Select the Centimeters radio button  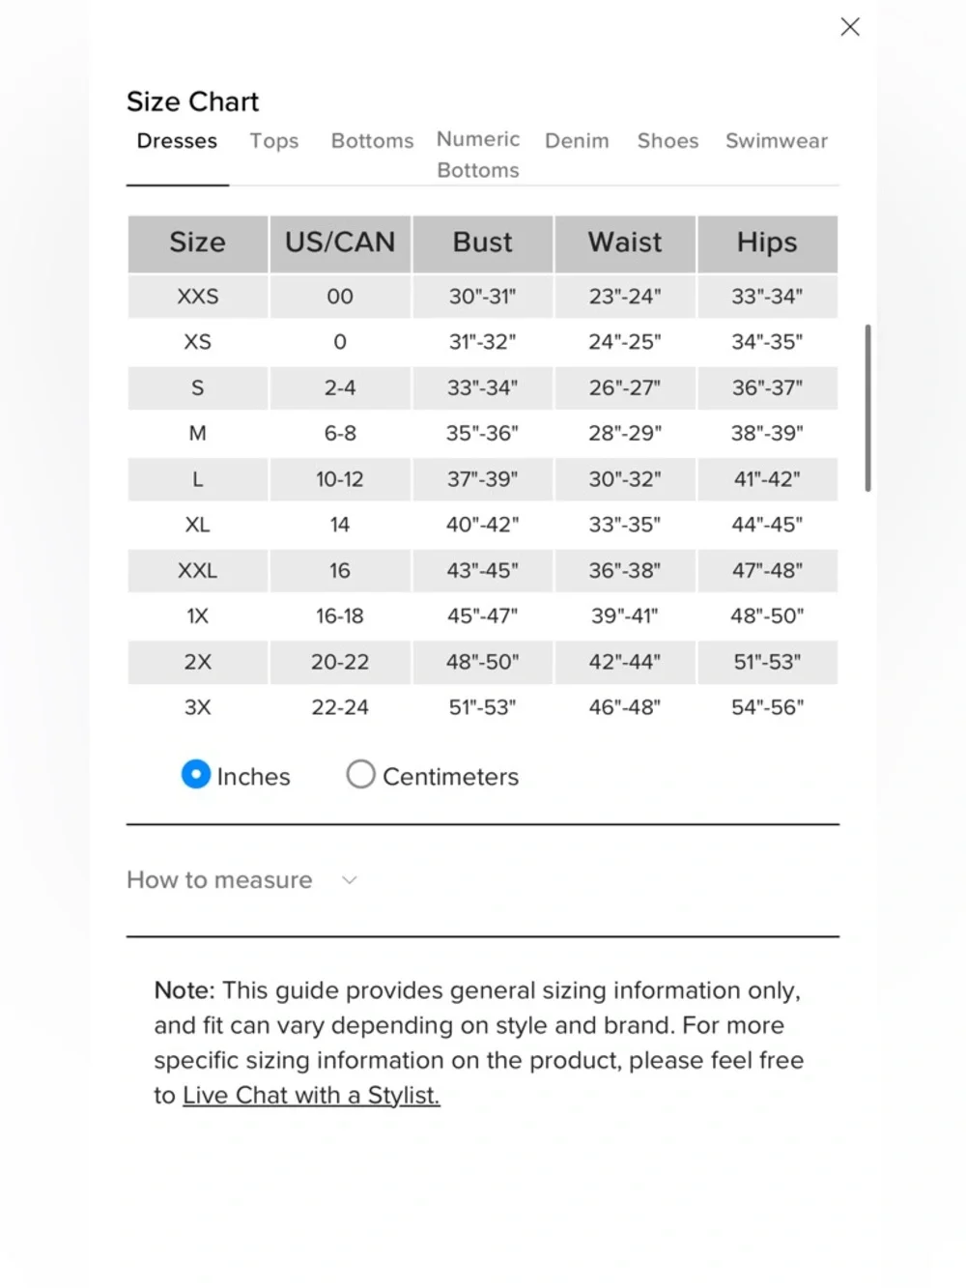[360, 774]
